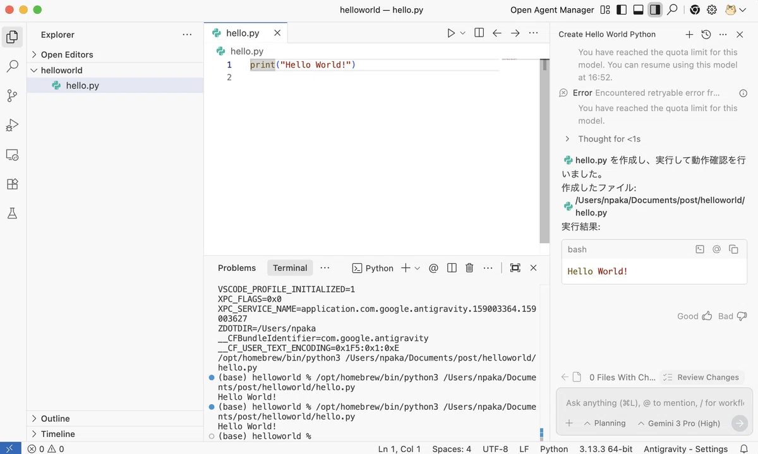Open the Extensions view icon
The height and width of the screenshot is (454, 758).
point(12,184)
